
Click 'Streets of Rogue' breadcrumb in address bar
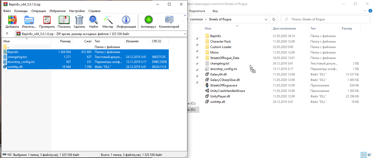pyautogui.click(x=220, y=19)
